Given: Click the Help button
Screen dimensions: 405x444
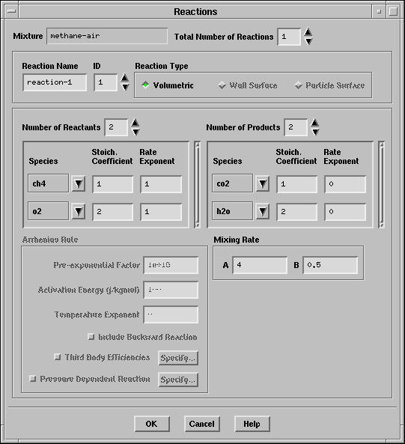Looking at the screenshot, I should pyautogui.click(x=252, y=424).
